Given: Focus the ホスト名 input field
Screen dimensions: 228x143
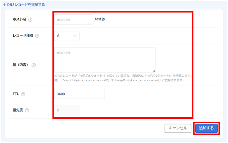Looking at the screenshot, I should click(x=73, y=19).
